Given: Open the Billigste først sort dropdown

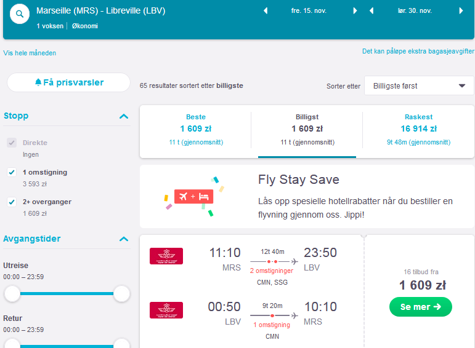Looking at the screenshot, I should [x=419, y=86].
